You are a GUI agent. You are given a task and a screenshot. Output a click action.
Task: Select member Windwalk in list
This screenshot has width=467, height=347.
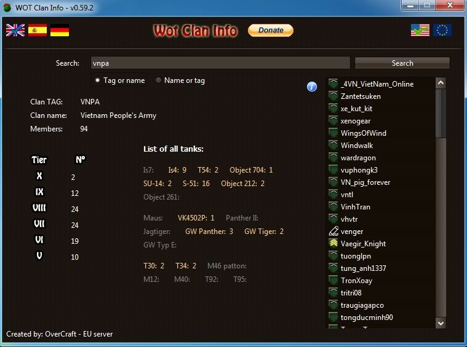point(357,146)
